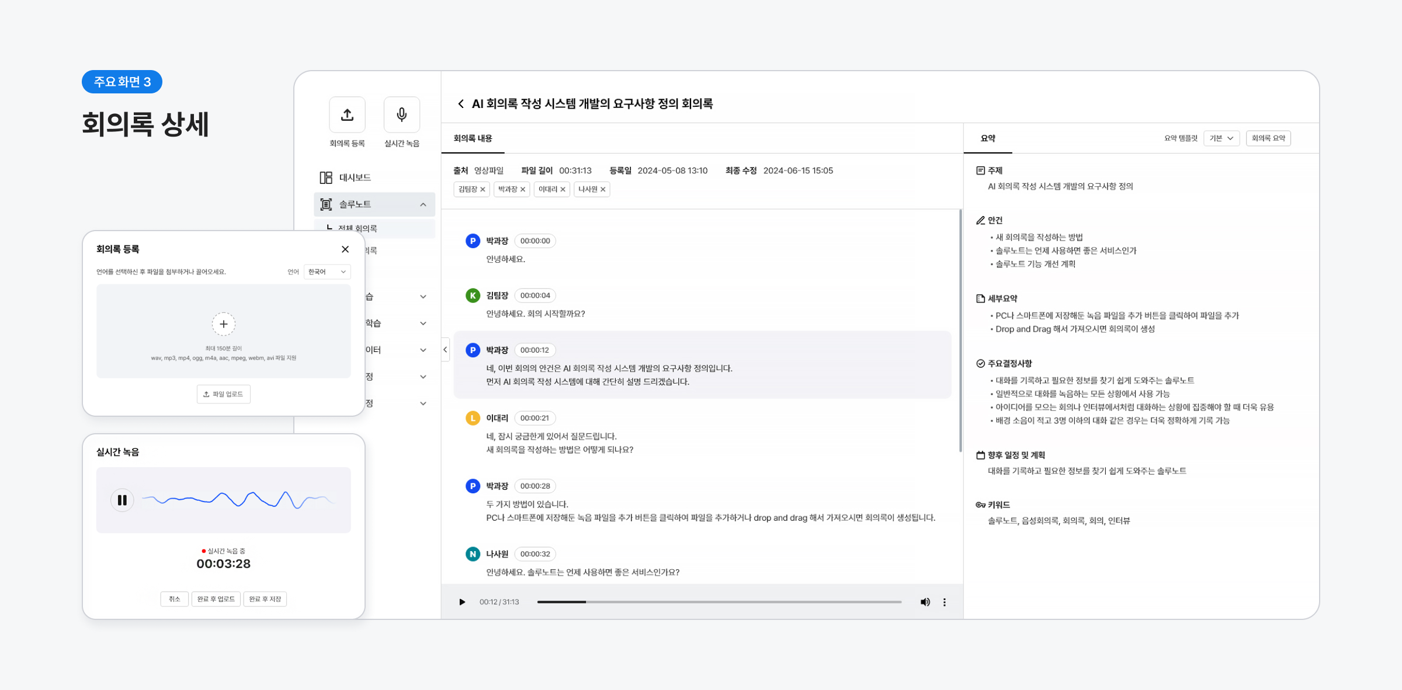Open the 요약 템플릿 기본 dropdown
1402x690 pixels.
tap(1221, 138)
